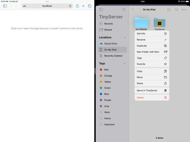Screen dimensions: 190x142
Task: Collapse the Locations section
Action: click(x=125, y=37)
